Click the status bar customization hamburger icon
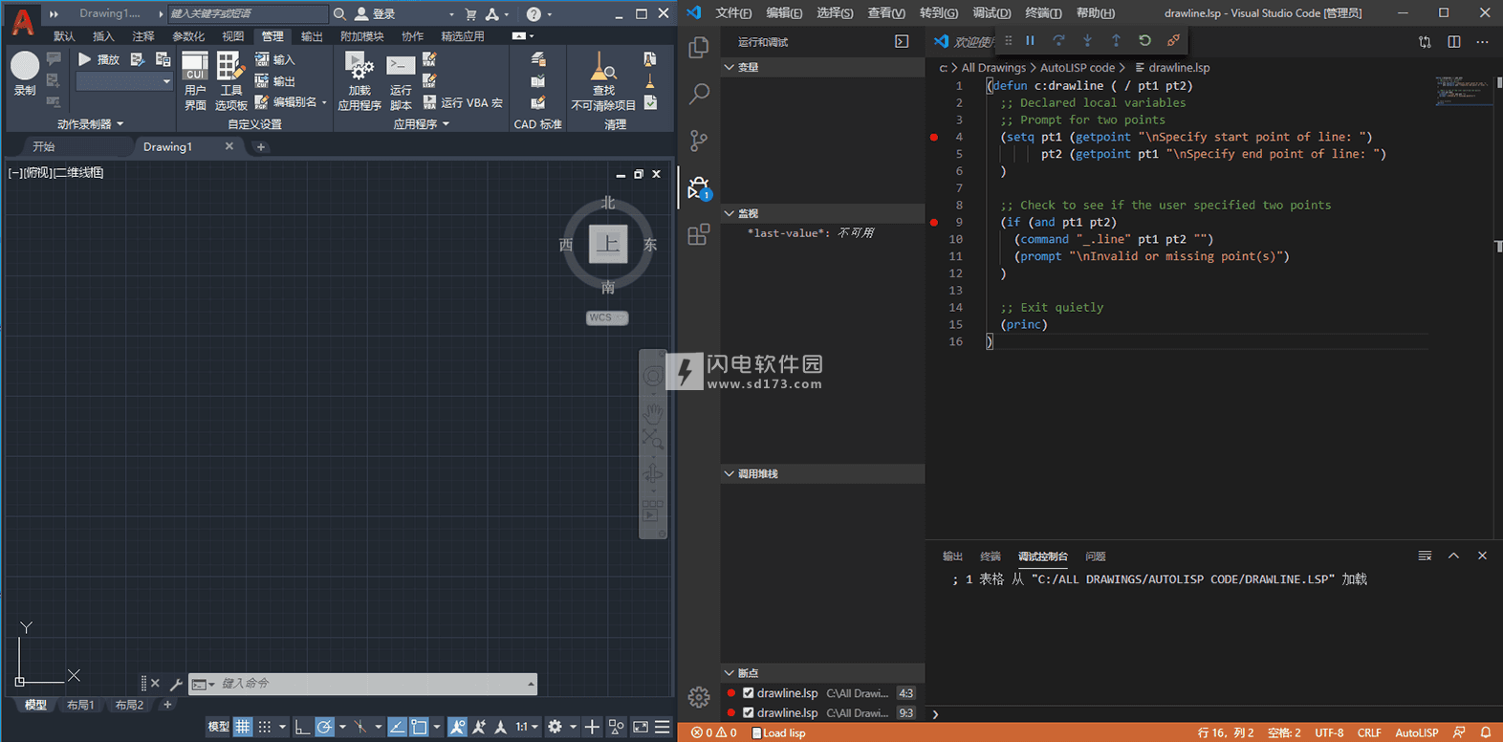This screenshot has height=742, width=1503. point(662,727)
